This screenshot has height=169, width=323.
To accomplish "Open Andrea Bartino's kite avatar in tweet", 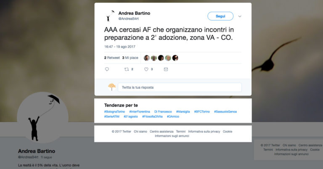I will pos(110,16).
